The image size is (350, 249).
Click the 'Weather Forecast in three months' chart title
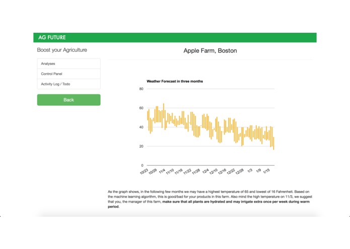[x=175, y=81]
